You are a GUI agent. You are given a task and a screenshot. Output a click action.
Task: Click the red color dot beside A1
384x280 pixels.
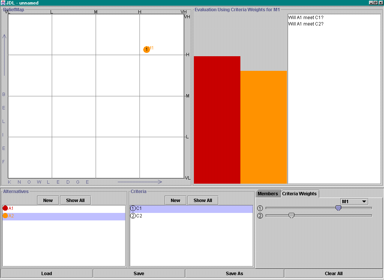point(5,208)
